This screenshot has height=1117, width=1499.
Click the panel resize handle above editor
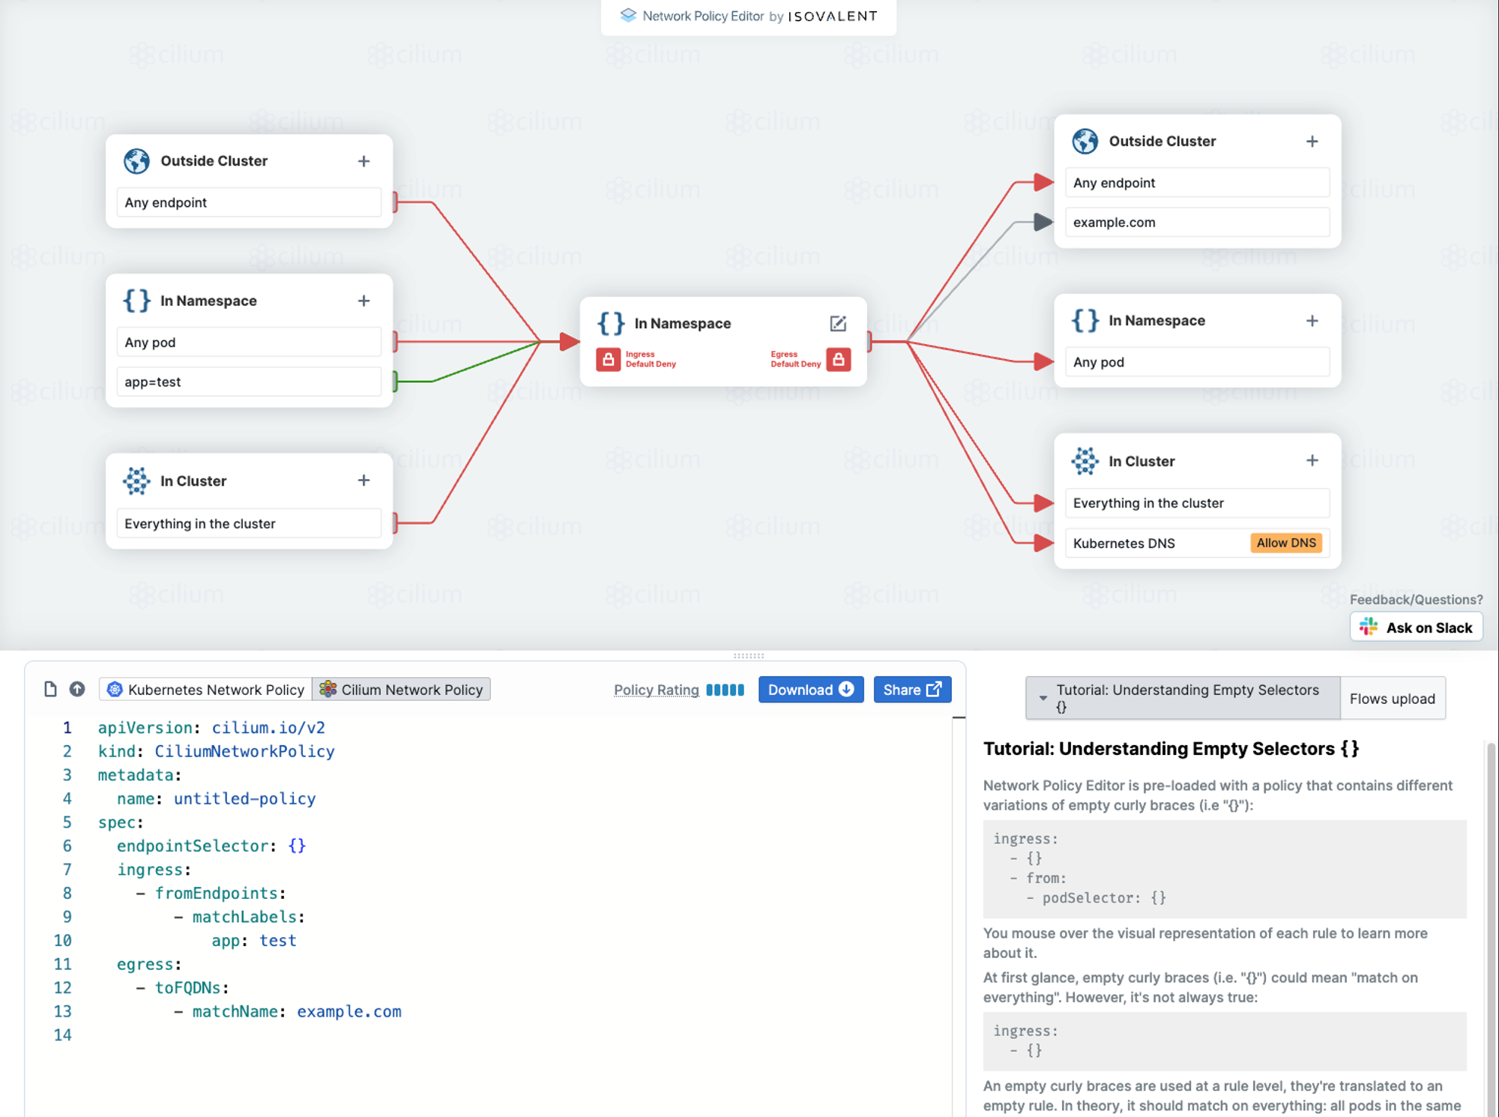[x=749, y=655]
